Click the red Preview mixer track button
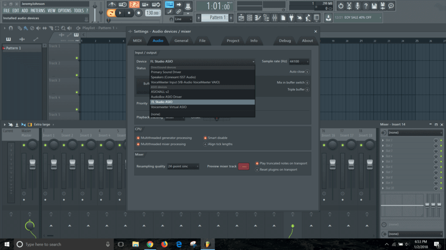 pos(243,166)
